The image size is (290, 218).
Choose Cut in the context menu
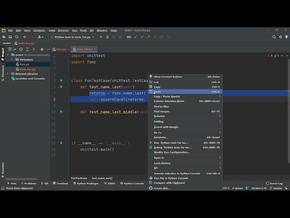coord(185,82)
